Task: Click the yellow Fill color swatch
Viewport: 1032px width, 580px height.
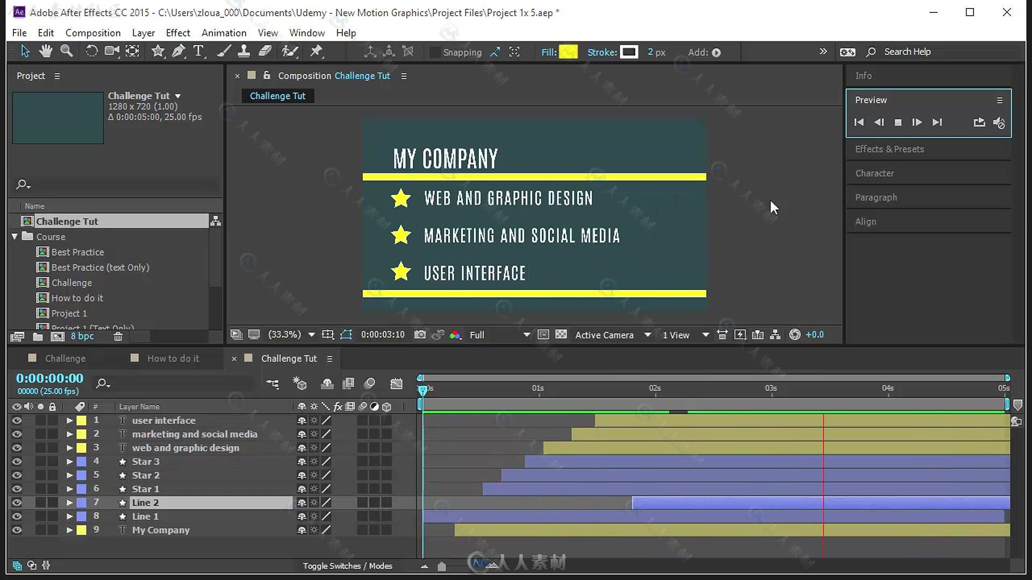Action: [x=569, y=51]
